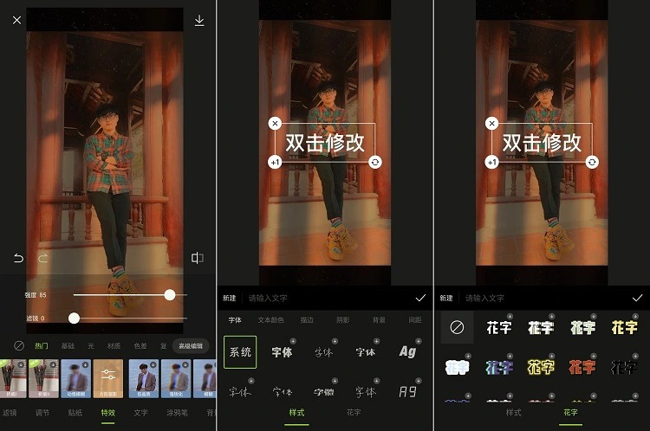650x431 pixels.
Task: Choose the italic Ag font sample
Action: (407, 351)
